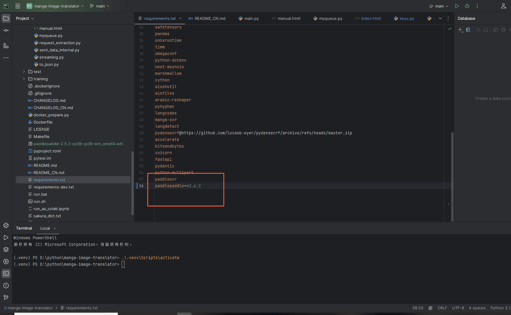The width and height of the screenshot is (511, 315).
Task: Switch to keys.py editor tab
Action: 404,18
